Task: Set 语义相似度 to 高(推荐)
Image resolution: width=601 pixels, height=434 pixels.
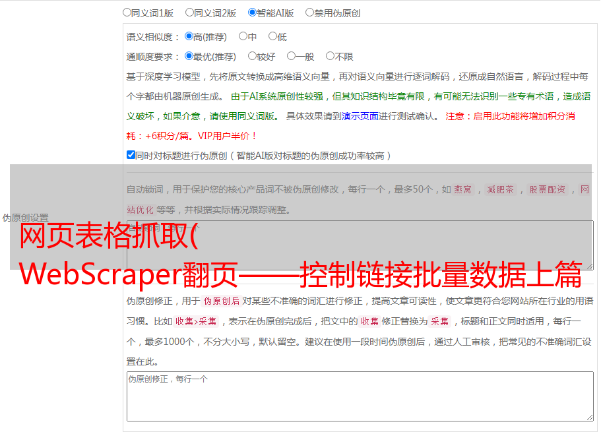Action: click(189, 36)
